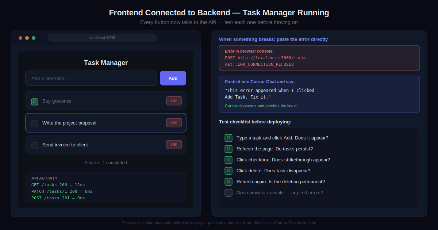Delete the Write the project proposal task
The width and height of the screenshot is (438, 230).
[174, 123]
